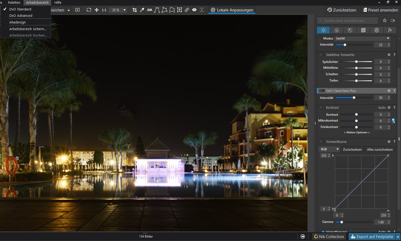Zoom the image to 1:1
The image size is (401, 241).
click(104, 10)
